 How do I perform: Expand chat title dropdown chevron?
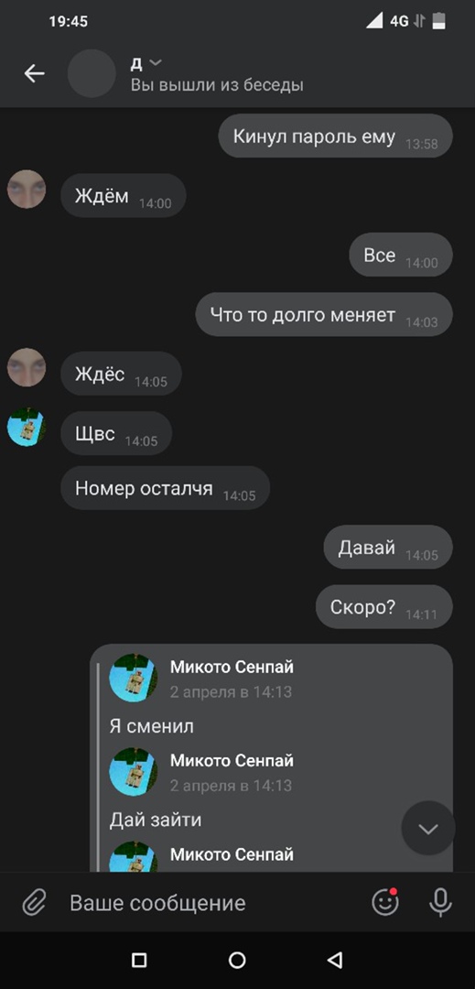[x=155, y=62]
